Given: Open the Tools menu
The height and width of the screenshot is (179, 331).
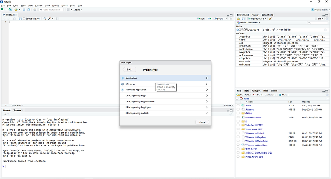Looking at the screenshot, I should 73,6.
